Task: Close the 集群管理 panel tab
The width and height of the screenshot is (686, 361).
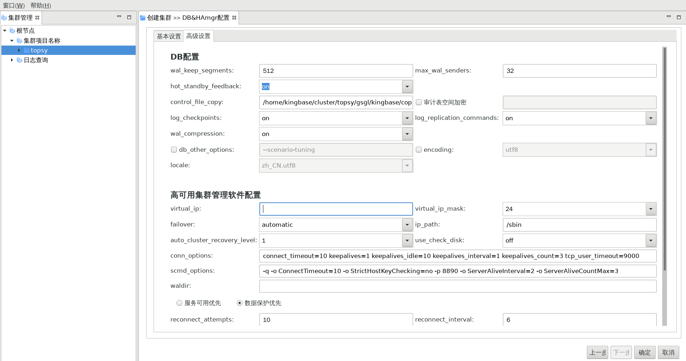Action: pos(37,18)
